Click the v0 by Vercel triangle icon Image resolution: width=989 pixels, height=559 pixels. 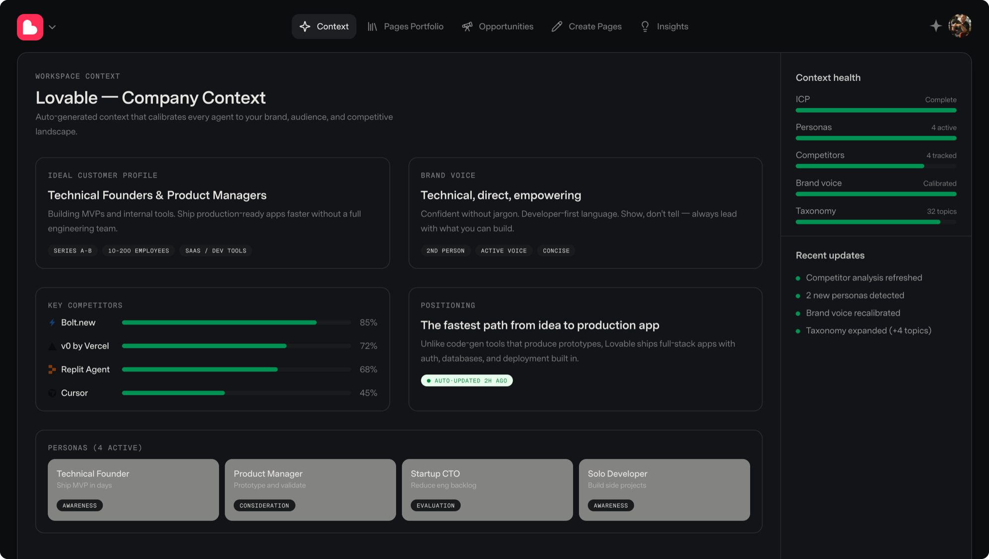coord(52,346)
